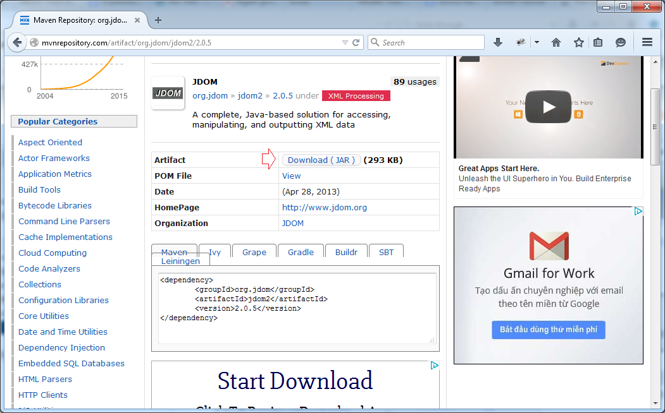Open the JDOM organization link
Viewport: 665px width, 413px height.
click(x=292, y=223)
